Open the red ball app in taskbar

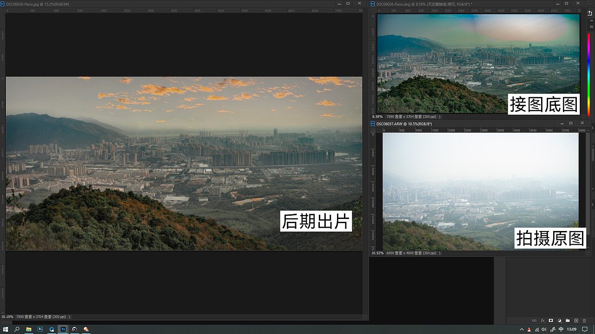click(x=86, y=329)
